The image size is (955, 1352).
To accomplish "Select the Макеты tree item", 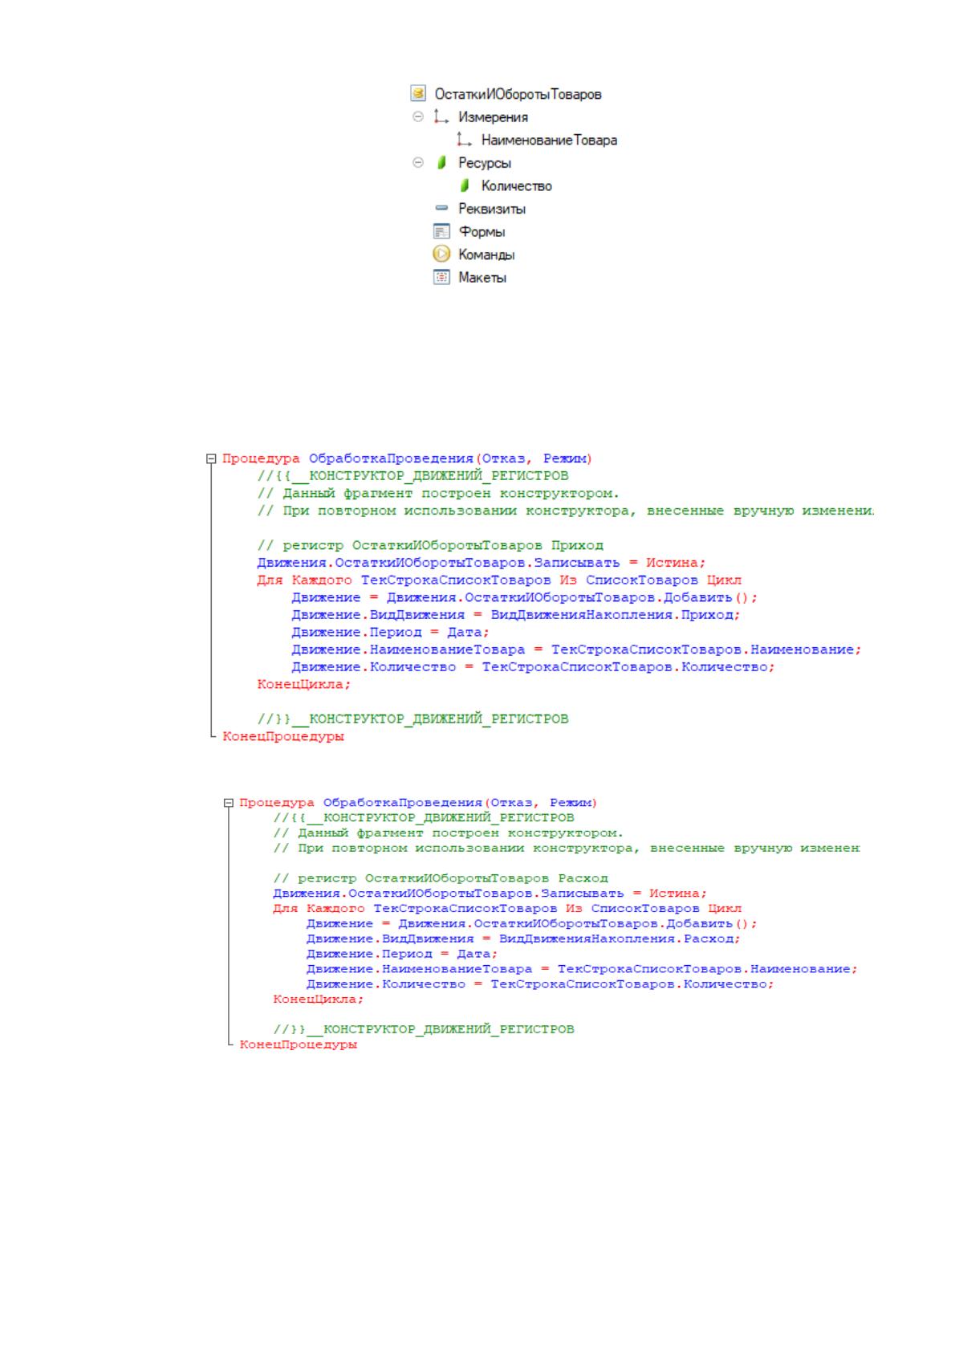I will tap(482, 278).
